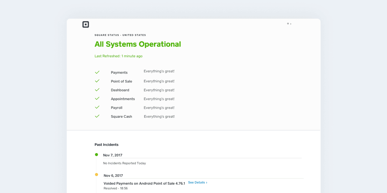Click the All Systems Operational heading
Image resolution: width=387 pixels, height=193 pixels.
point(138,44)
